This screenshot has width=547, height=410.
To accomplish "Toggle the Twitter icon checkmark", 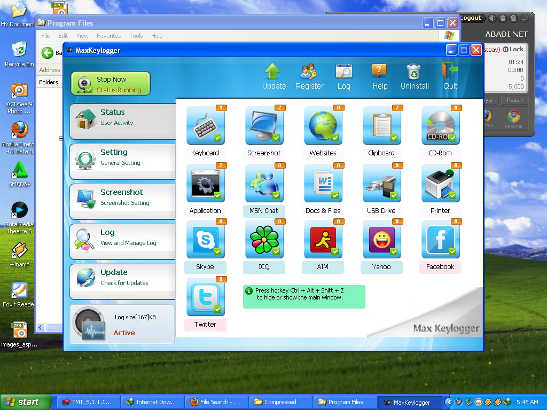I will [217, 309].
